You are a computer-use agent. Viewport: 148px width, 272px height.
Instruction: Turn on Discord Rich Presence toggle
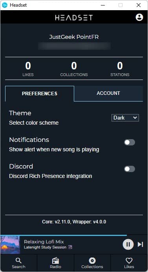(x=130, y=169)
